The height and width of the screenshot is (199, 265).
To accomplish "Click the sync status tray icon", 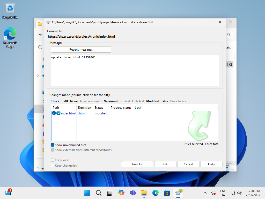I will (214, 193).
